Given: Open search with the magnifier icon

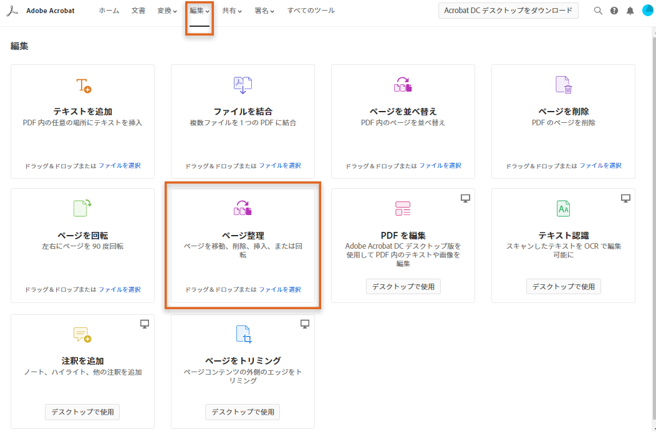Looking at the screenshot, I should click(598, 11).
